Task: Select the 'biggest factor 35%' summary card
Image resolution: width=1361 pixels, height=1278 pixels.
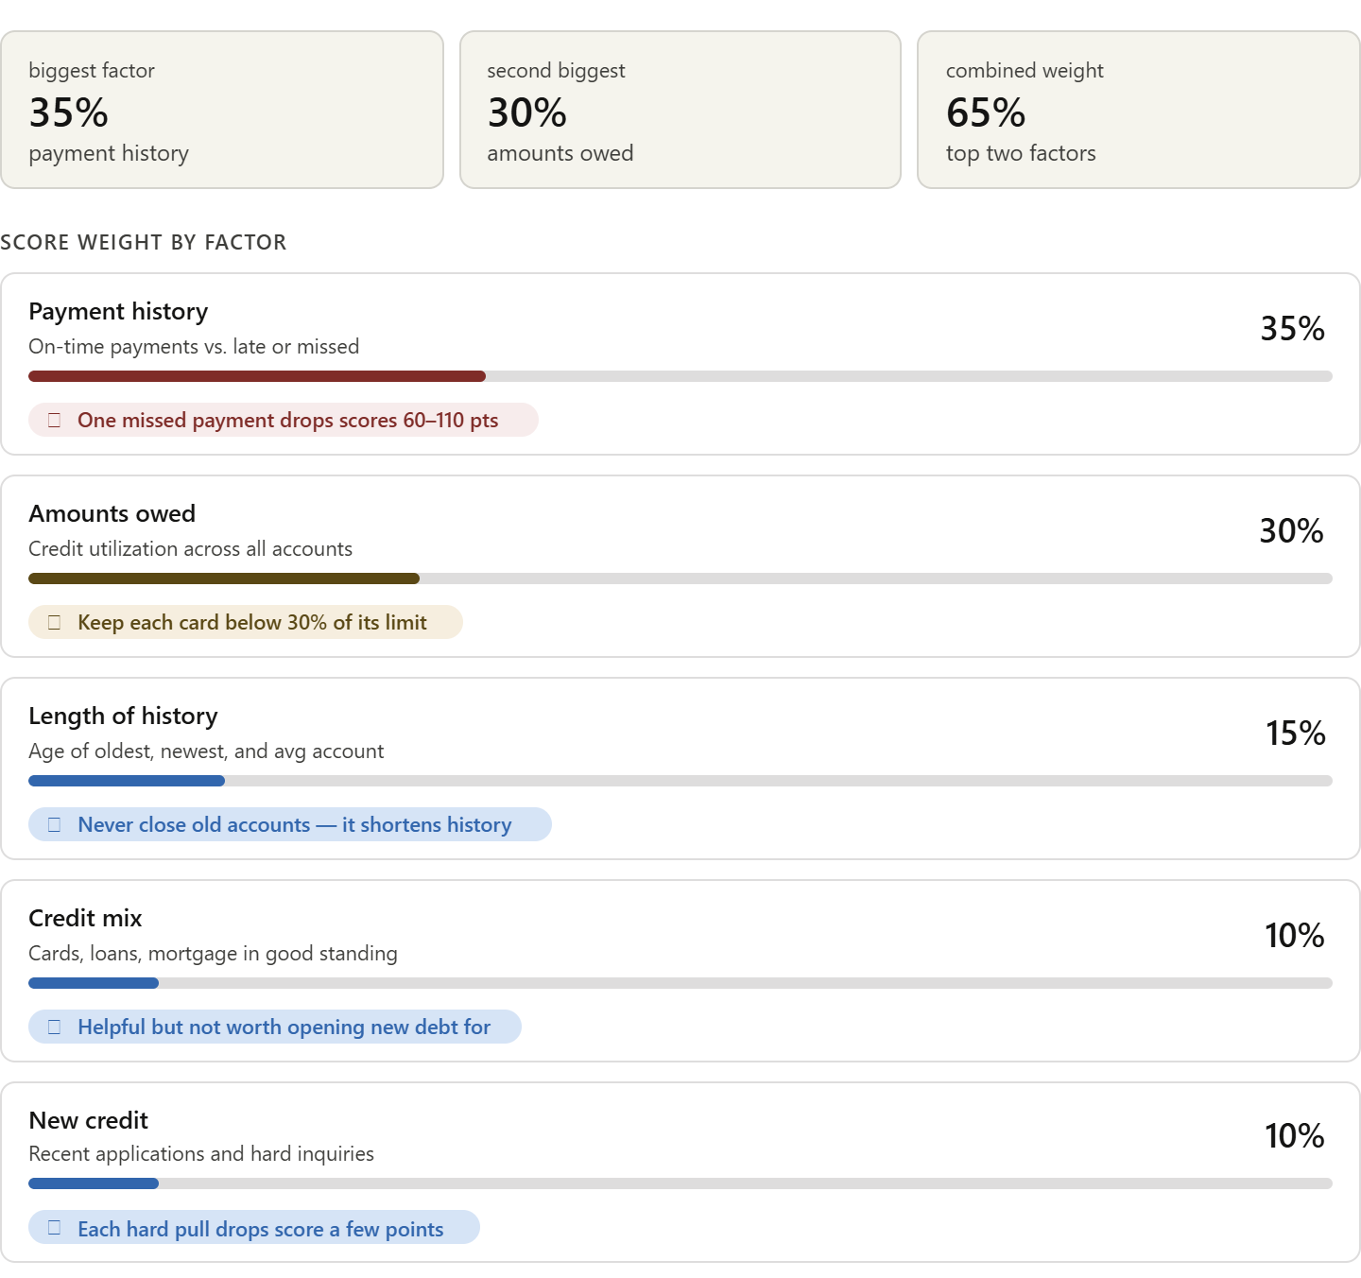Action: pos(222,110)
